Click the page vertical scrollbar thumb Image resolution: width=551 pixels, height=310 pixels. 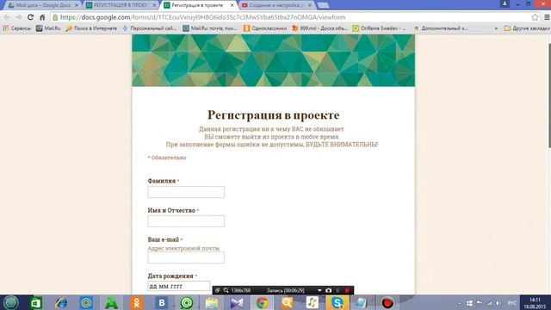(x=549, y=95)
